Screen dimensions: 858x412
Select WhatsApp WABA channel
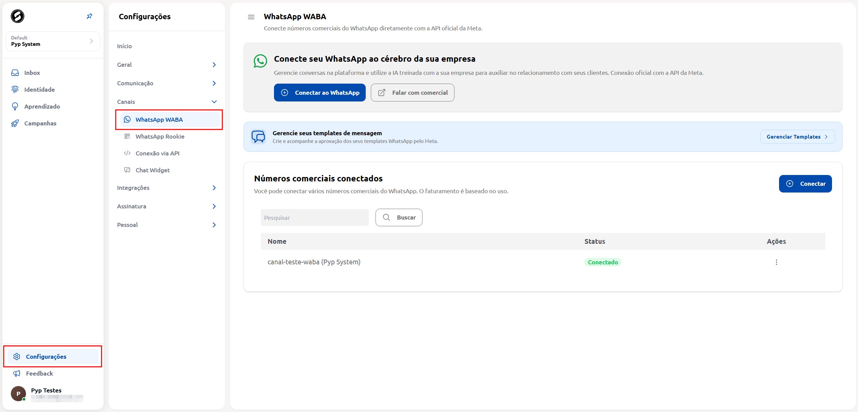170,120
